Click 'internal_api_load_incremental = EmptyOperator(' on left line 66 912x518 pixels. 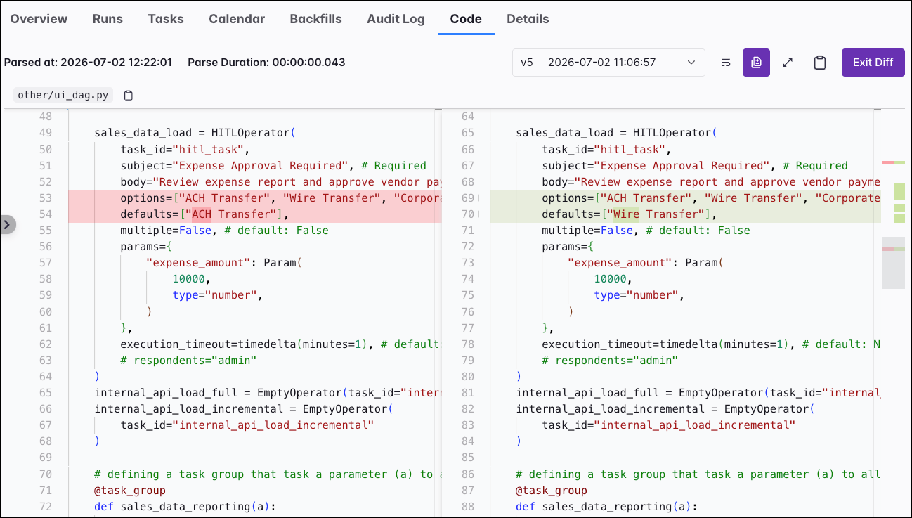tap(244, 409)
